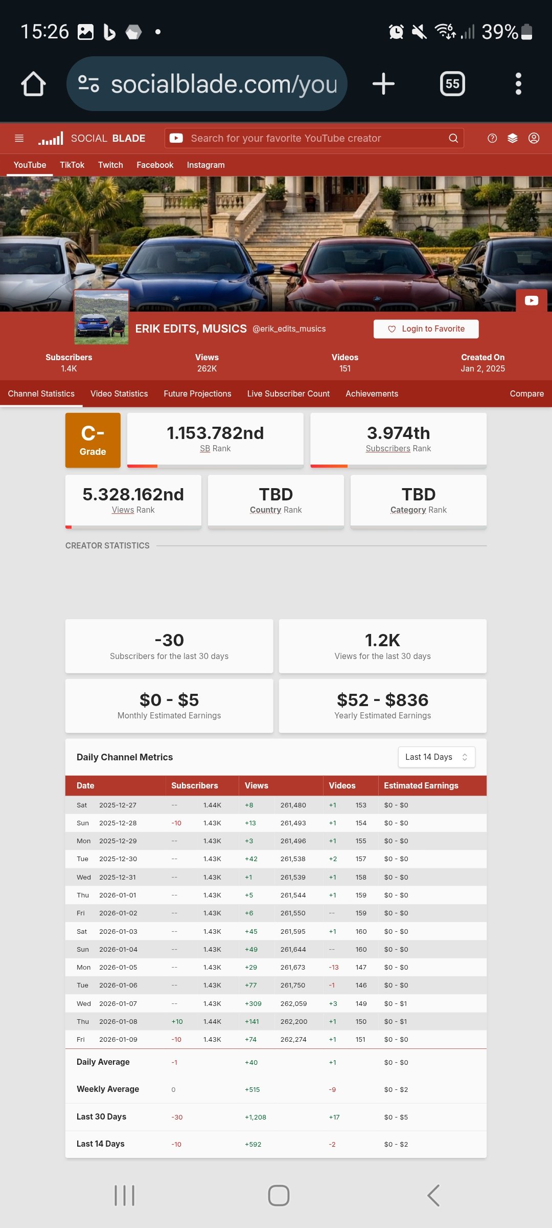Open Social Blade hamburger menu
552x1228 pixels.
19,138
